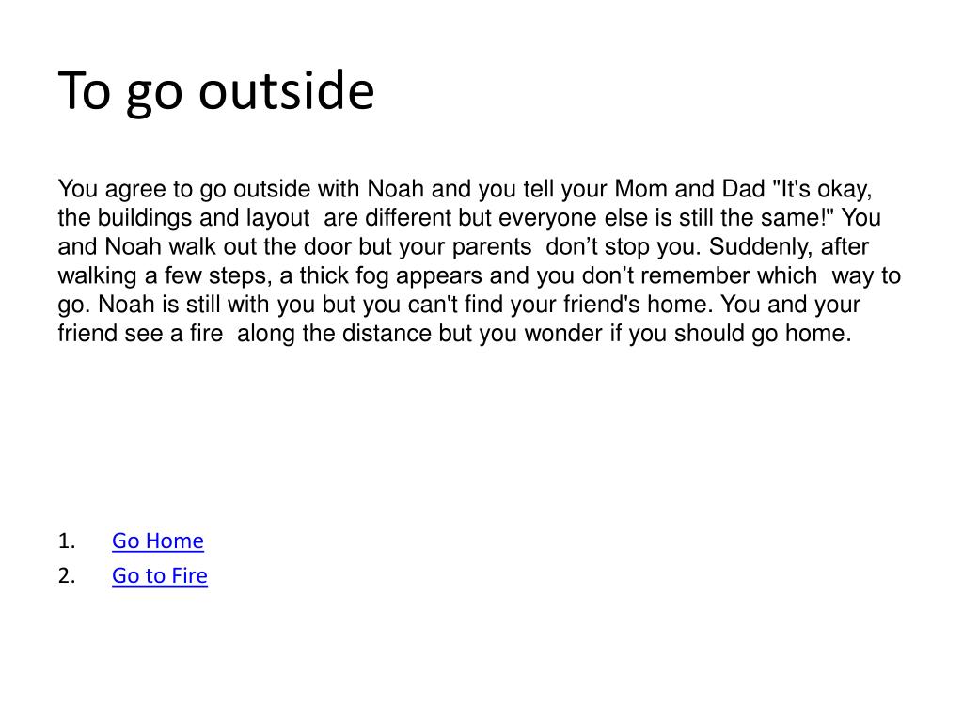This screenshot has width=963, height=722.
Task: Click the opening words You agree
Action: (112, 189)
